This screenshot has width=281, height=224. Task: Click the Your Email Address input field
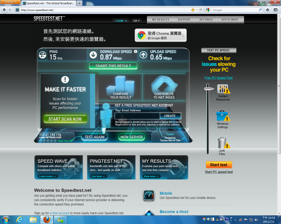click(137, 116)
